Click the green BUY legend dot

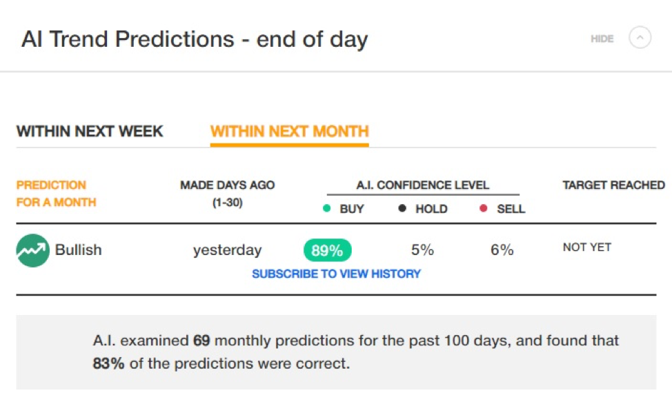pyautogui.click(x=326, y=209)
